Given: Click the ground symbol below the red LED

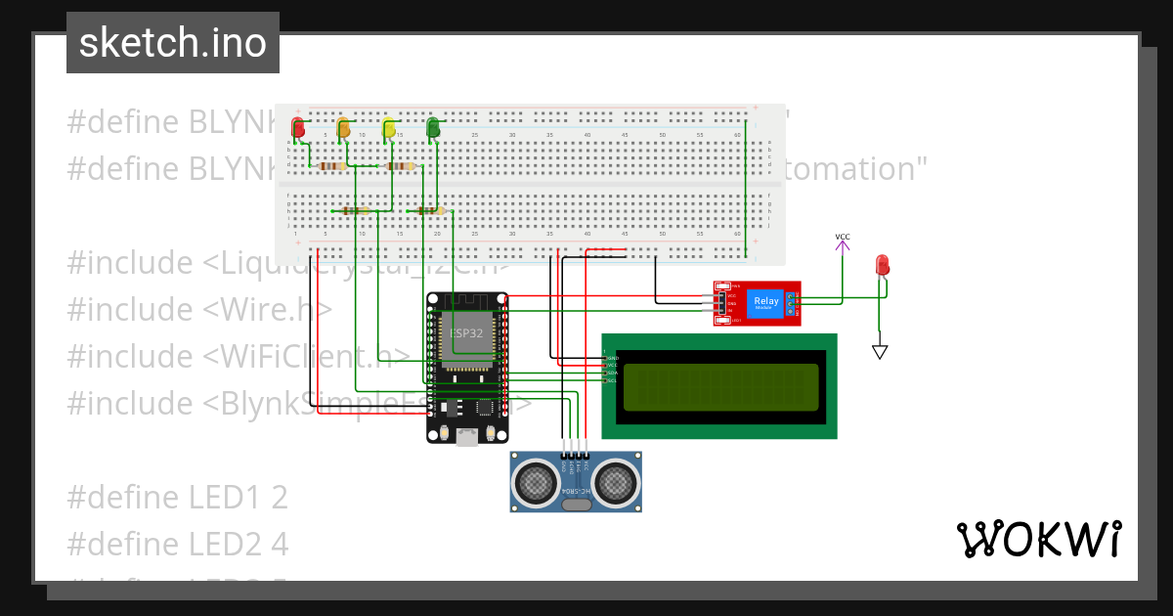Looking at the screenshot, I should pyautogui.click(x=880, y=349).
